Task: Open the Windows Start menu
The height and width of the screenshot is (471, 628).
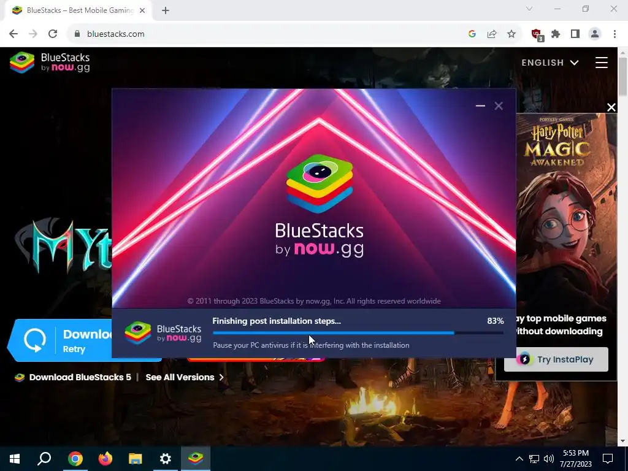Action: pos(15,459)
